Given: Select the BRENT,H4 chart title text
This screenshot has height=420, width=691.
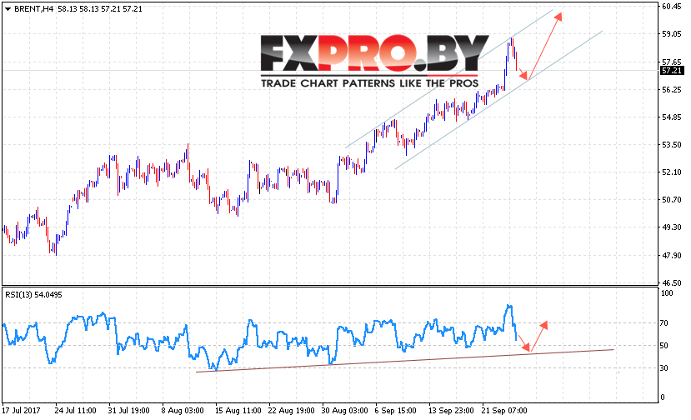Looking at the screenshot, I should click(x=34, y=9).
